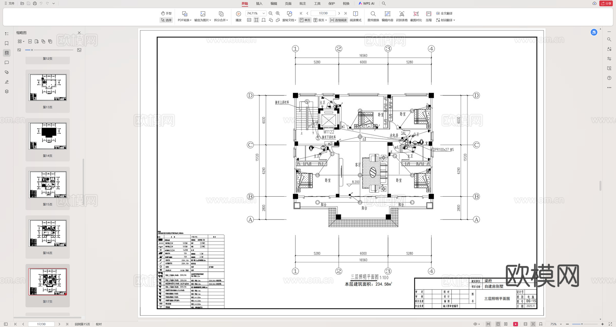
Task: Enable 阅读模式 reading mode
Action: pyautogui.click(x=356, y=16)
